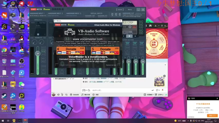Click the YY chat message input field

point(121,90)
